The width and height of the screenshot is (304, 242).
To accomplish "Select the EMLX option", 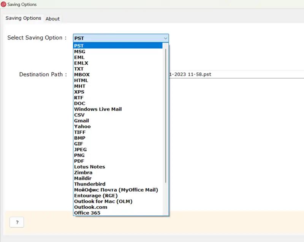I will pos(118,63).
